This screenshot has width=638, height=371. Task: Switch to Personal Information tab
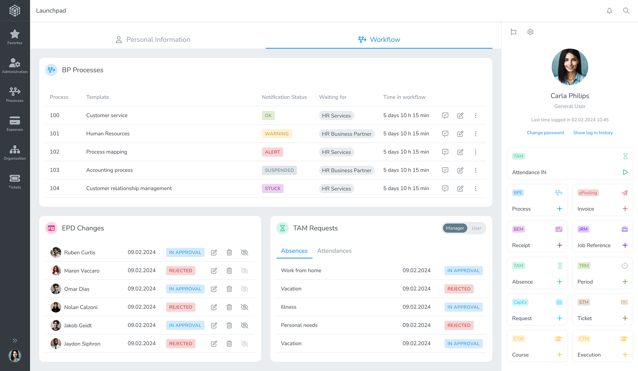[153, 40]
